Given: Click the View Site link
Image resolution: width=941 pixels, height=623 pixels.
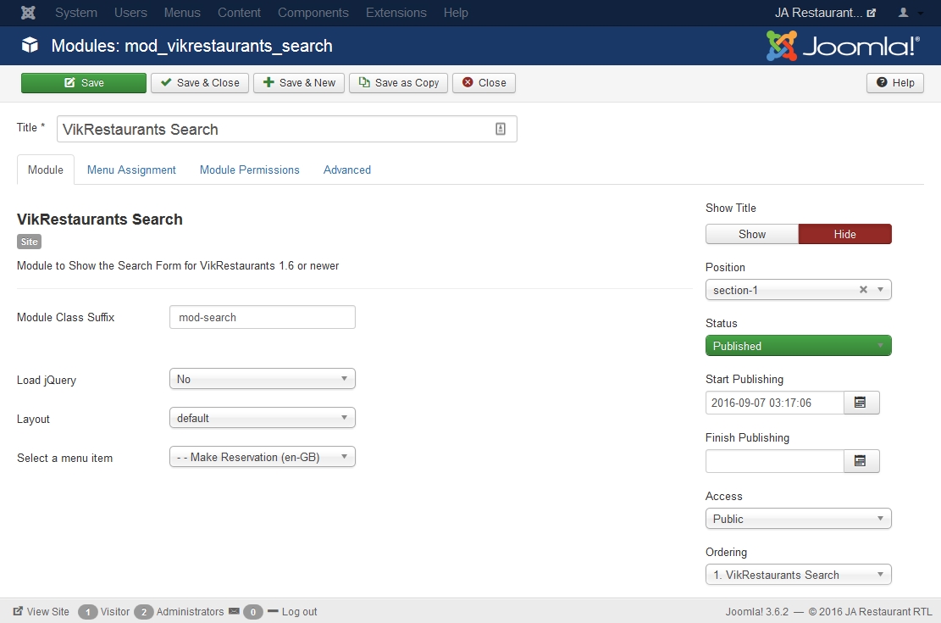Looking at the screenshot, I should point(42,612).
